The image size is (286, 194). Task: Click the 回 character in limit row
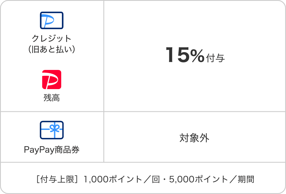(x=156, y=179)
